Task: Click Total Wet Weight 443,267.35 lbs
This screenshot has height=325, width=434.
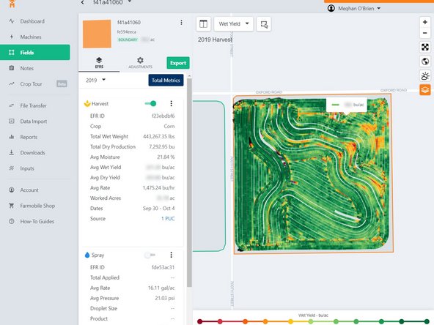Action: (x=159, y=136)
